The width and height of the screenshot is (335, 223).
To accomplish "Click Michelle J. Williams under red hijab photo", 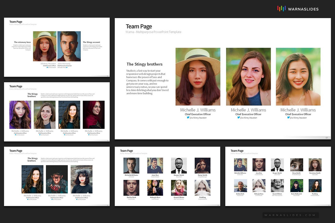I will point(94,131).
